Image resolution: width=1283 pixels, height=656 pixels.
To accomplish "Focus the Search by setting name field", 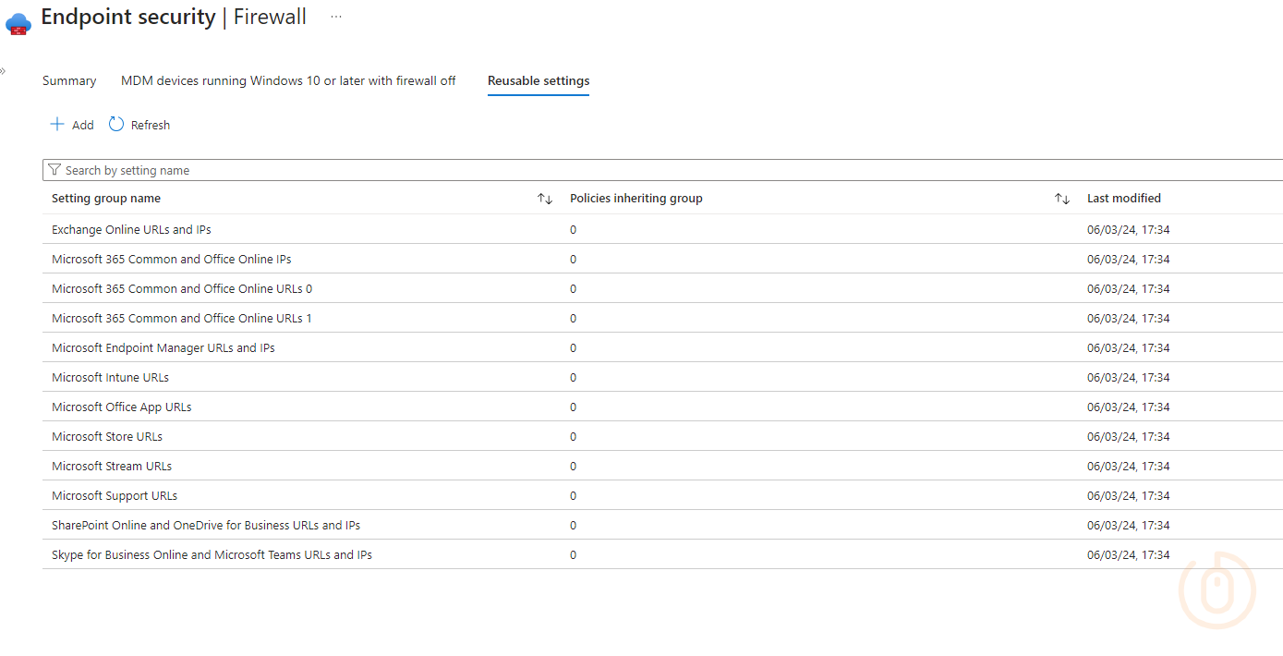I will coord(647,170).
